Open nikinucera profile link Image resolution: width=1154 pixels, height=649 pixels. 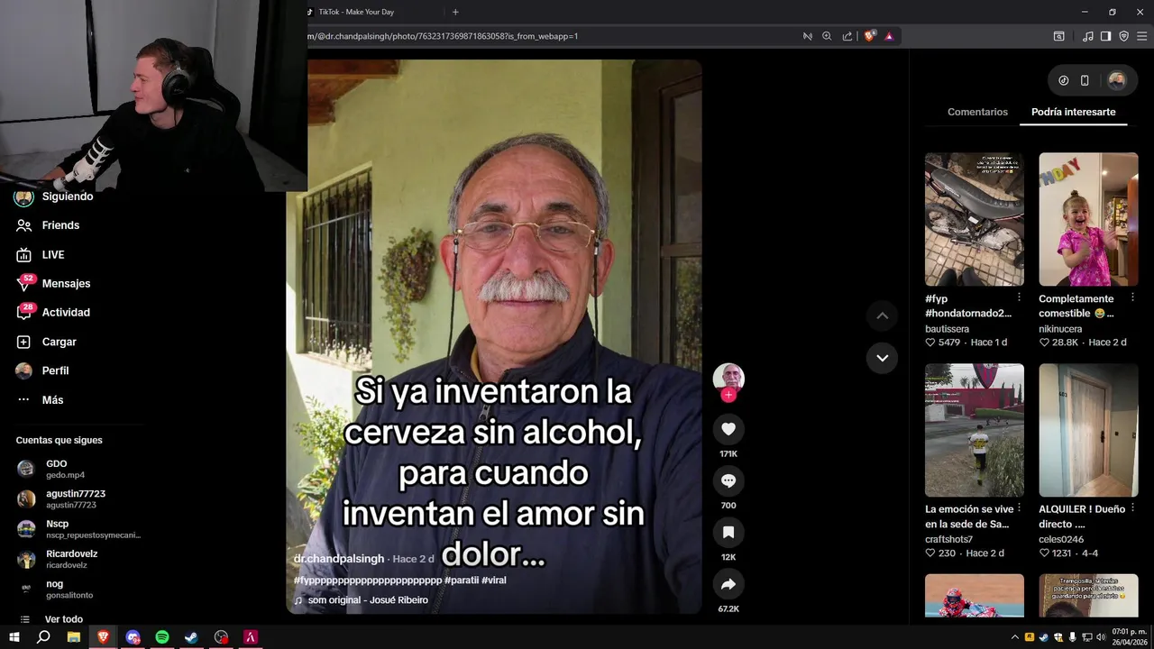coord(1060,329)
